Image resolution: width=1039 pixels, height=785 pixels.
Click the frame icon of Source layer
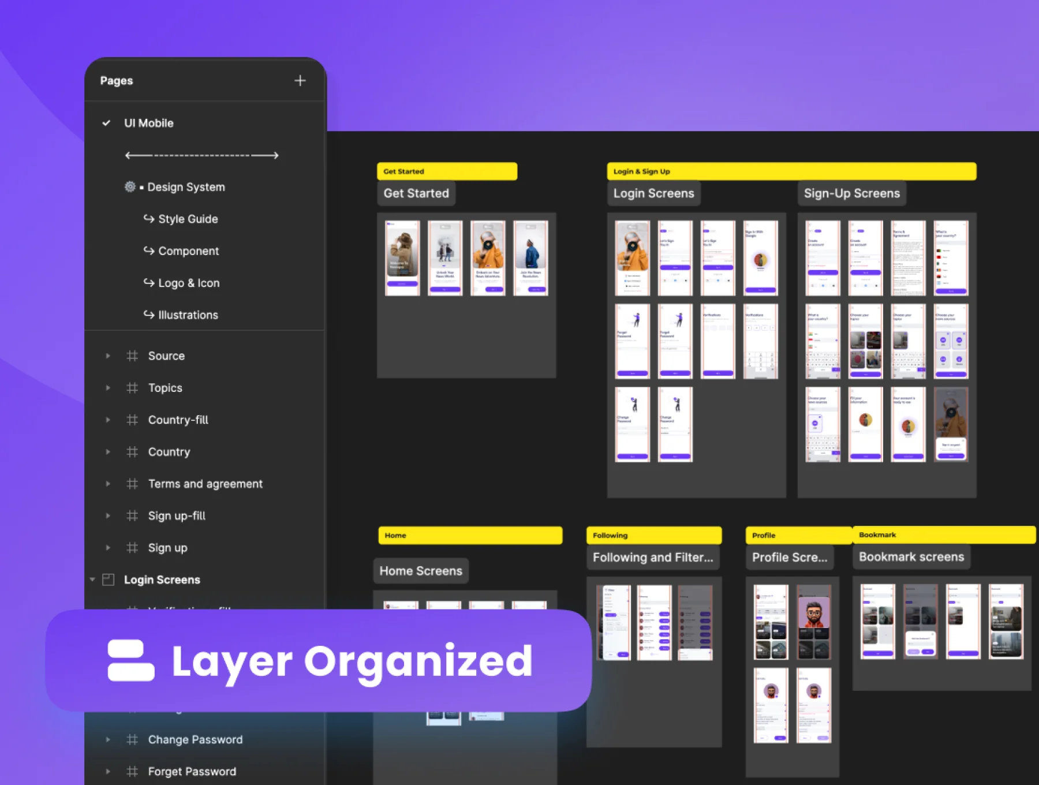pyautogui.click(x=132, y=356)
